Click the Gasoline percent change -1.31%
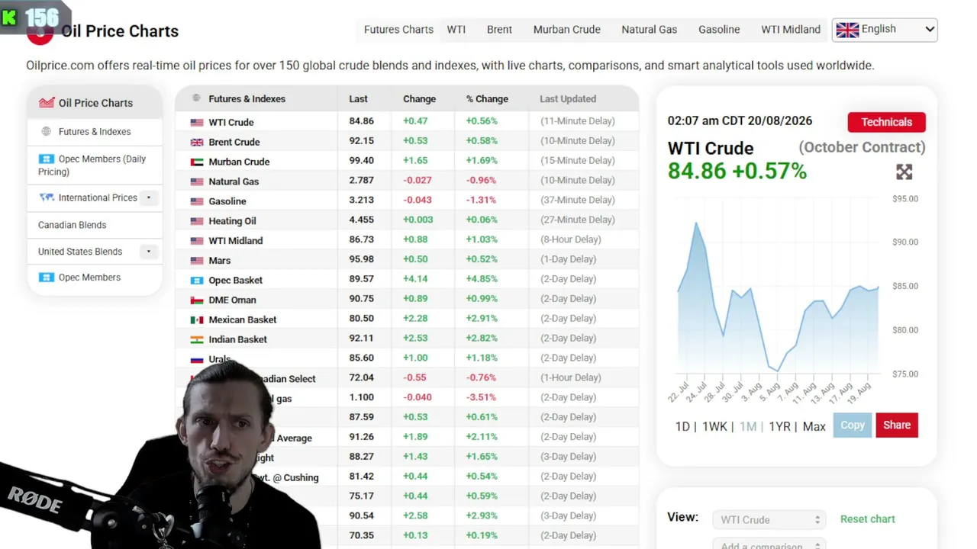The image size is (977, 549). pos(482,200)
